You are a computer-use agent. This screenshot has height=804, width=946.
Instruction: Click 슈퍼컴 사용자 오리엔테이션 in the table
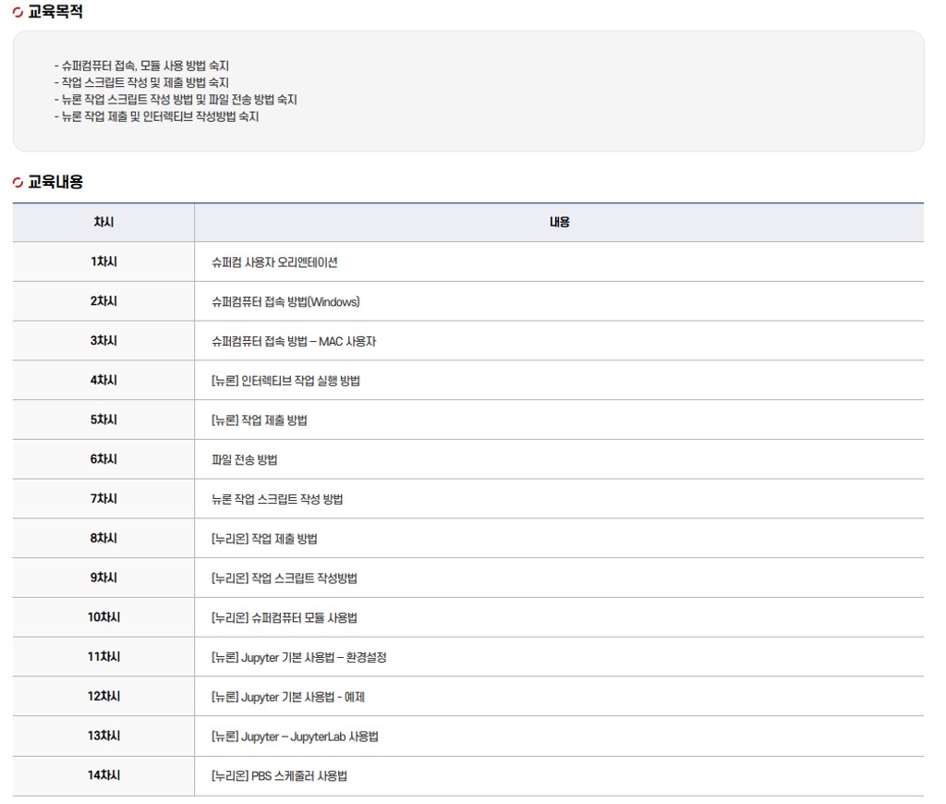(x=274, y=262)
